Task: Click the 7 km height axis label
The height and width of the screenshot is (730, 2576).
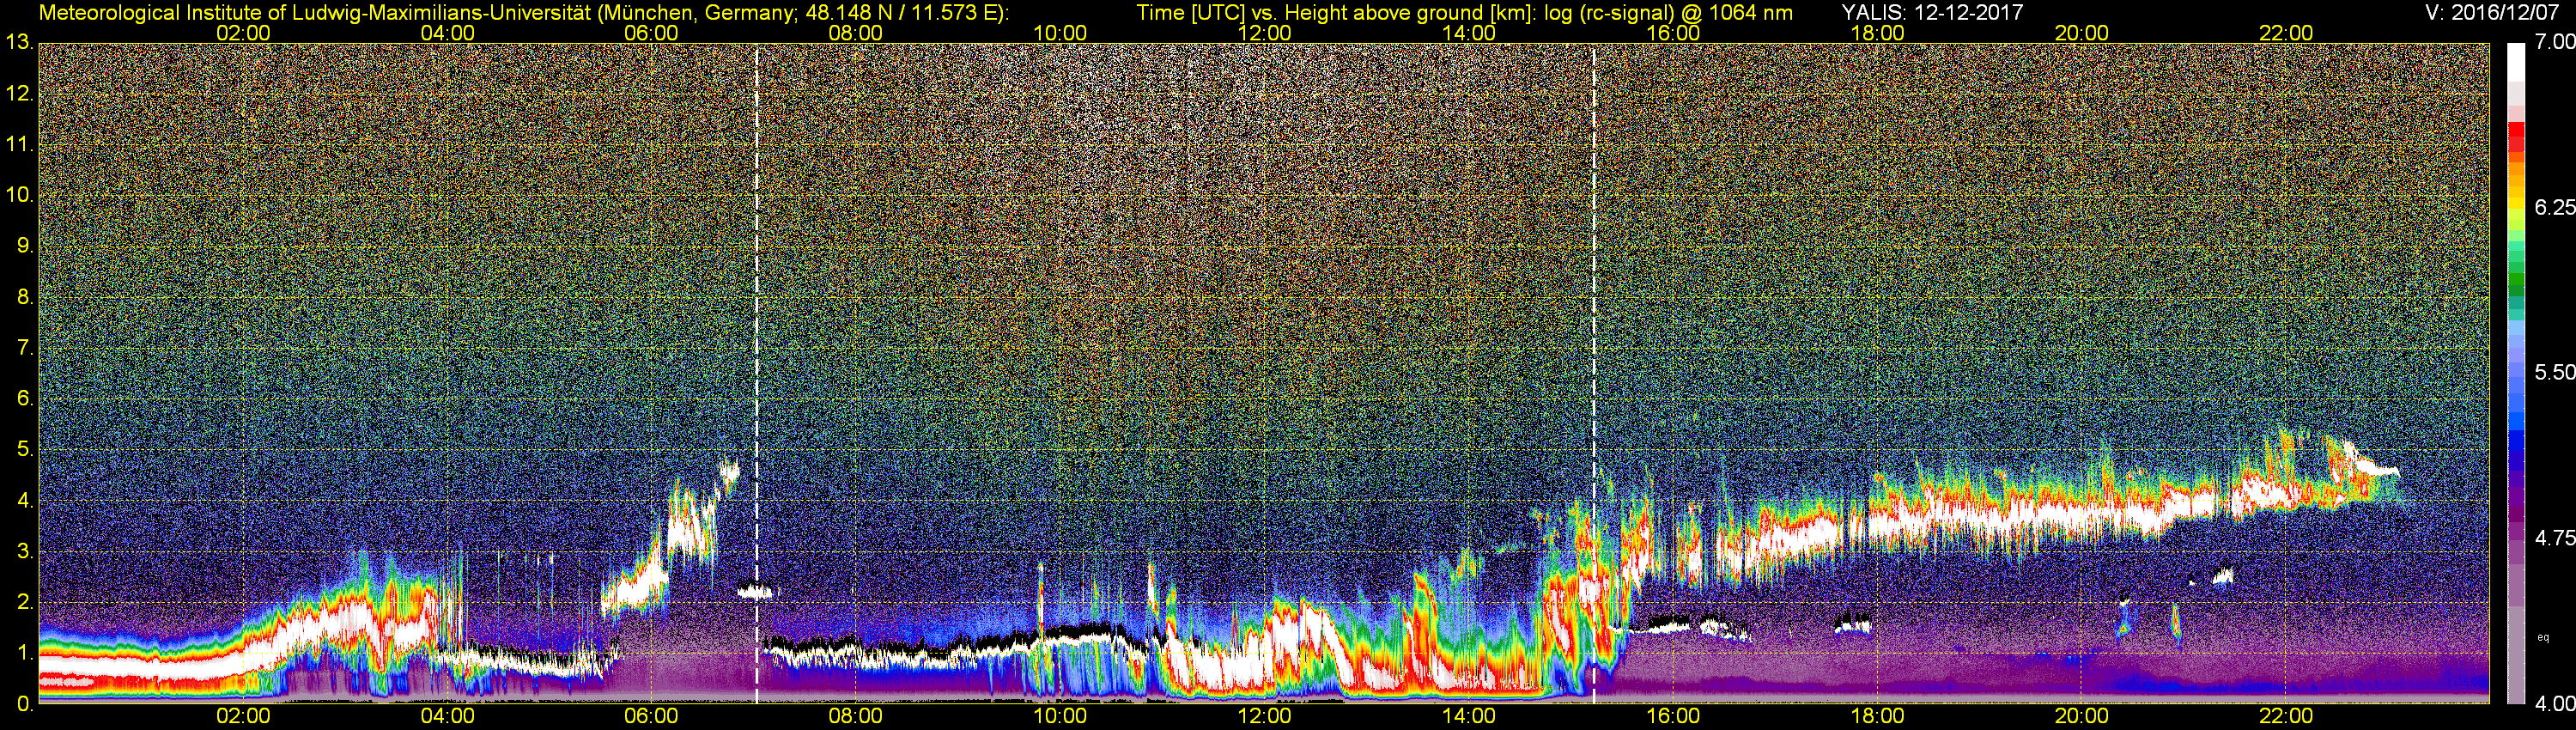Action: pyautogui.click(x=25, y=348)
